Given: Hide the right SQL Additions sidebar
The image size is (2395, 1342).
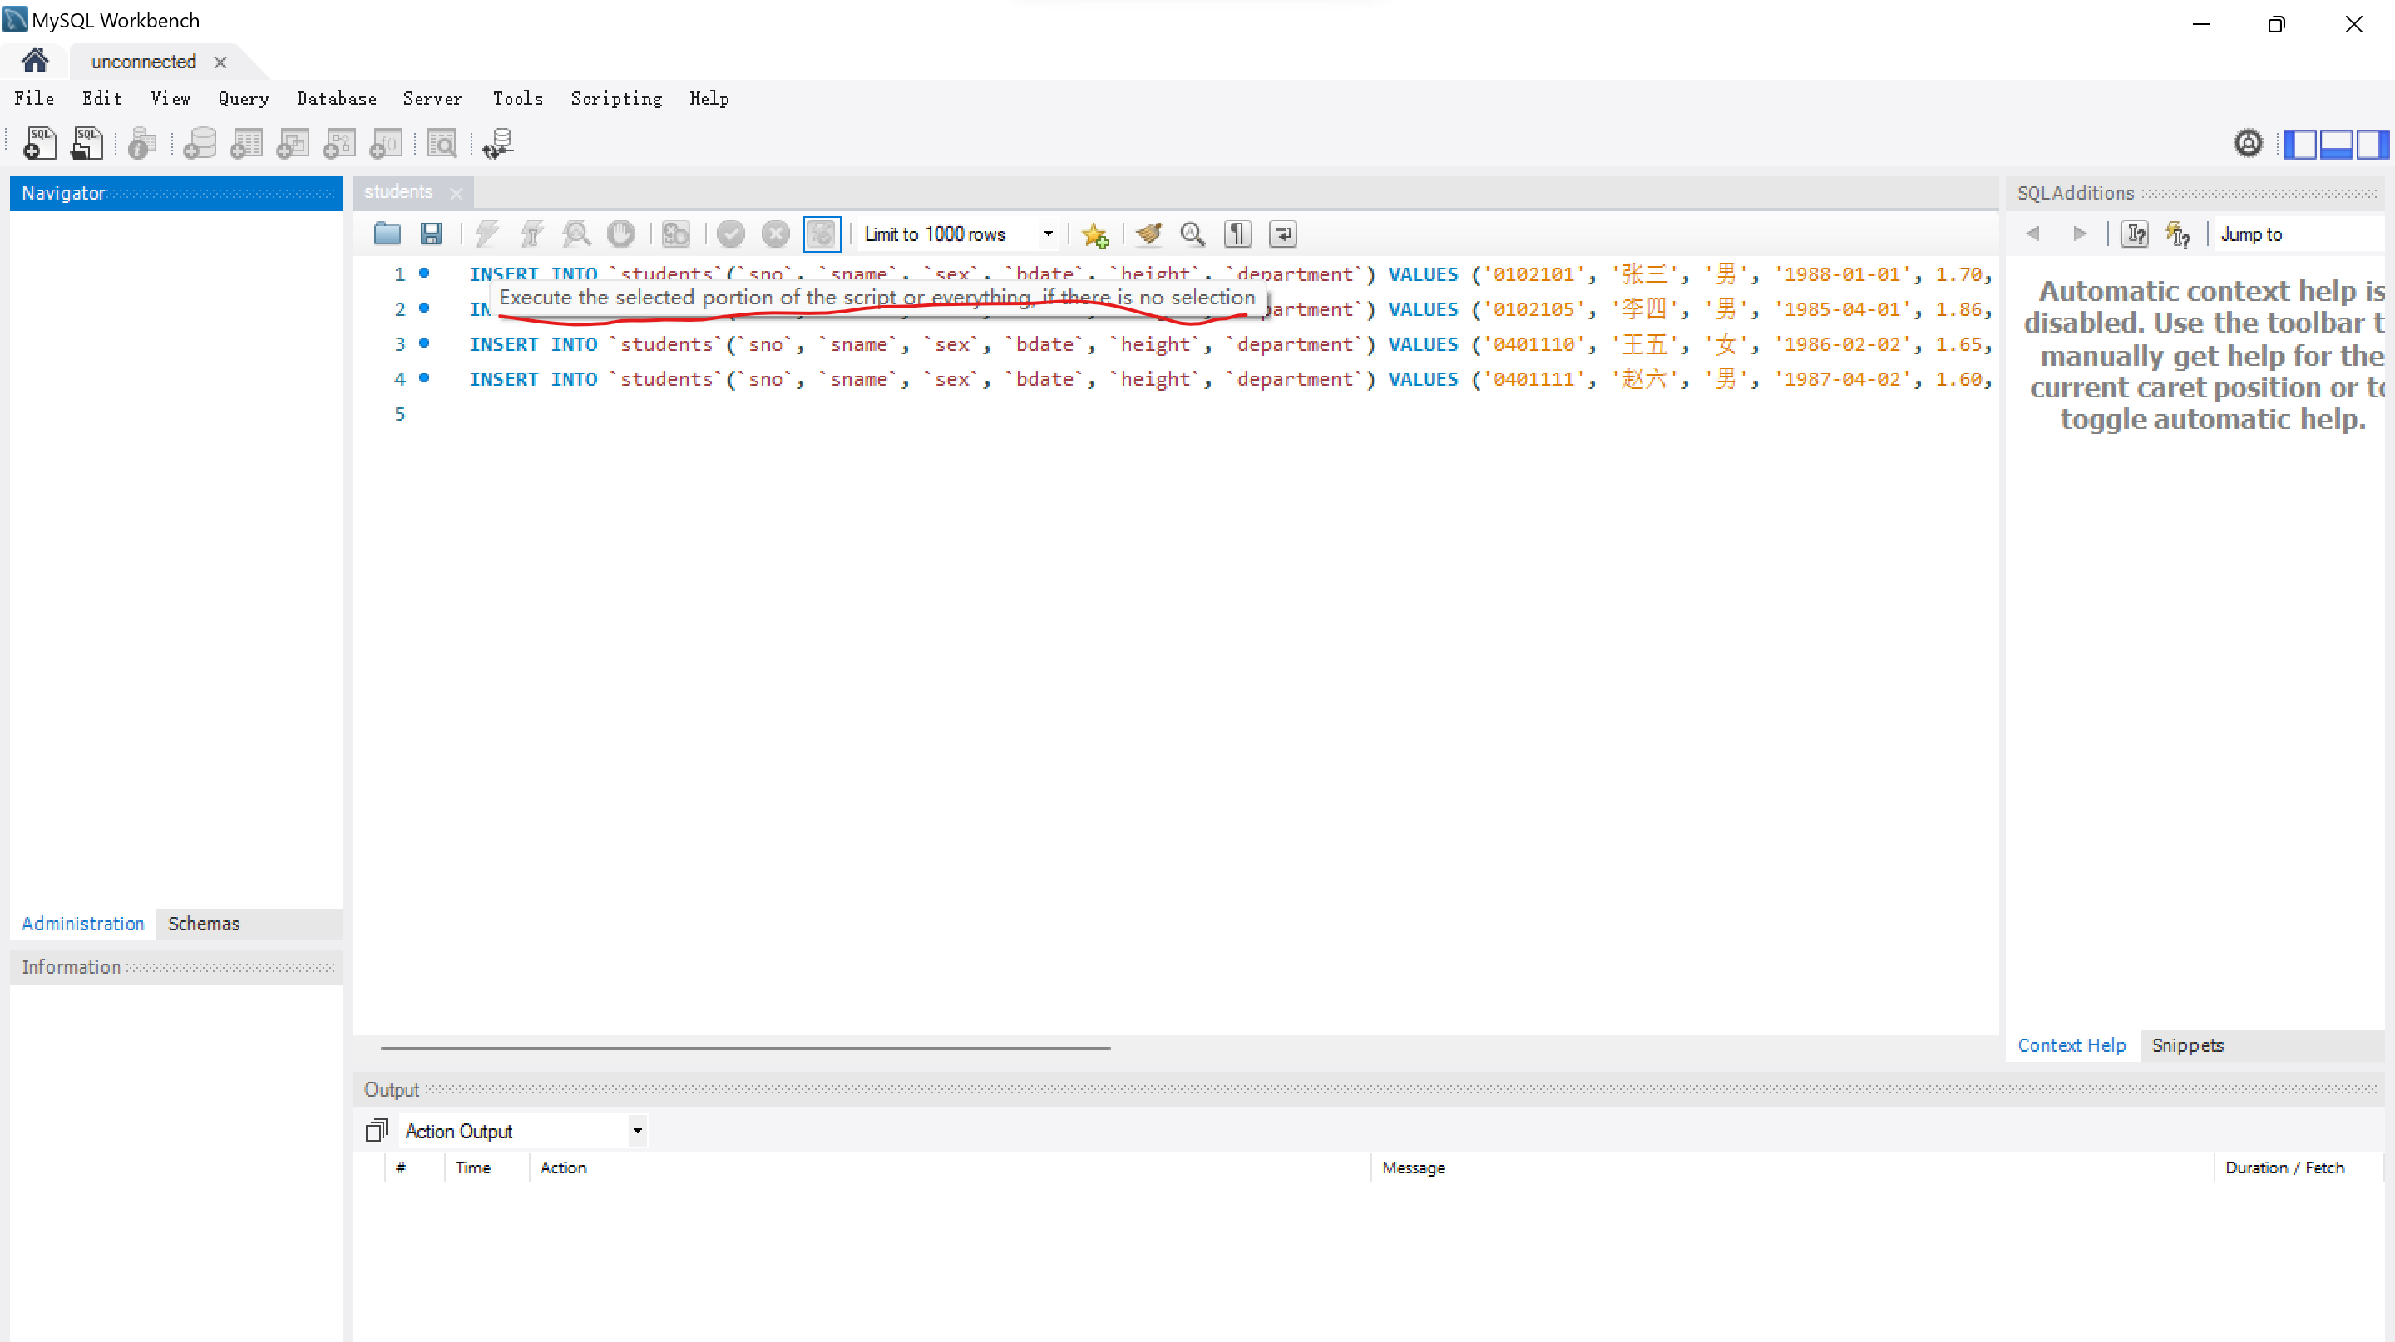Looking at the screenshot, I should coord(2373,144).
